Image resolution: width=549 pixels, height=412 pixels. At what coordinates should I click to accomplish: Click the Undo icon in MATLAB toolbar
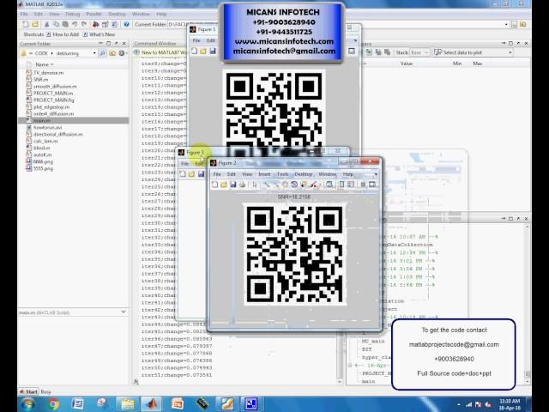(x=75, y=24)
